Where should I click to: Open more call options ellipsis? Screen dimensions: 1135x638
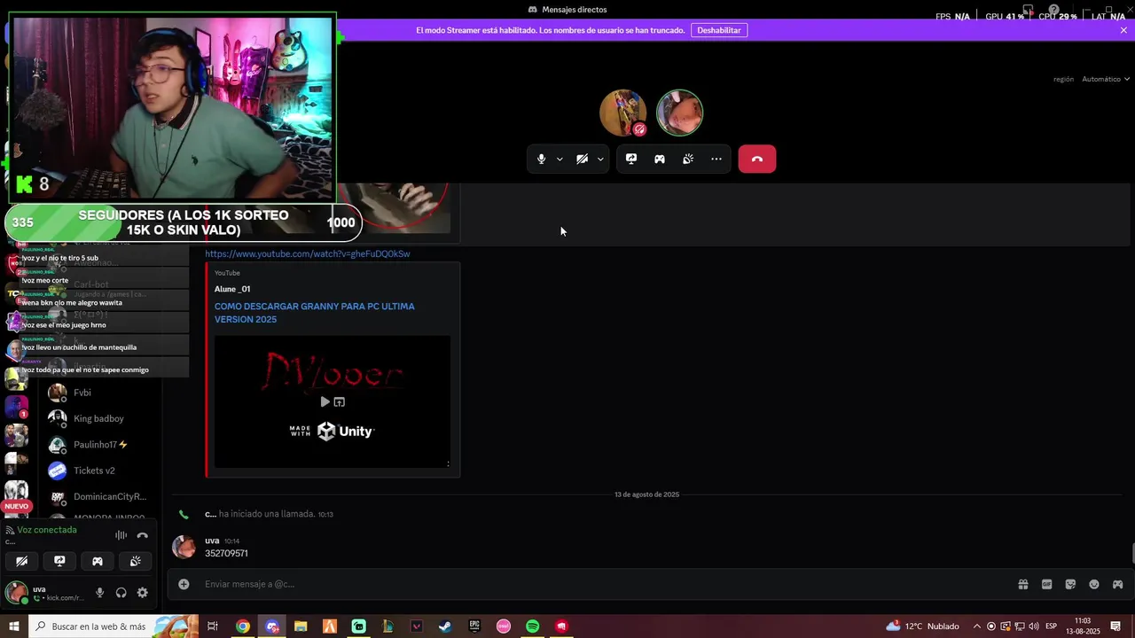(x=716, y=159)
